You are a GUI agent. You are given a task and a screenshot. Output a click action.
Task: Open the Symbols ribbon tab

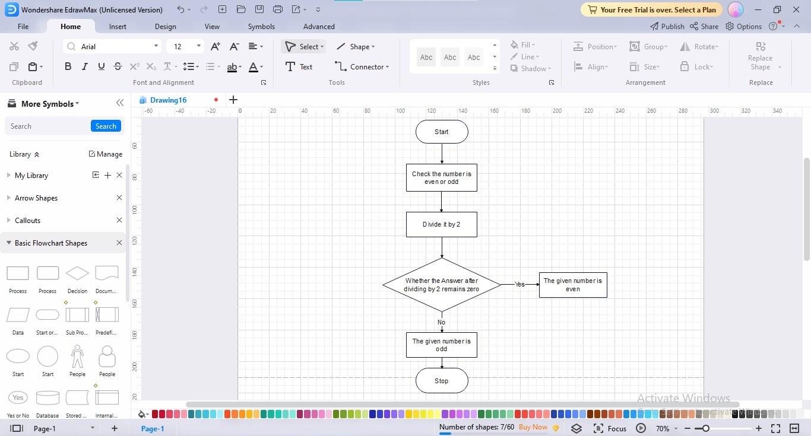click(x=261, y=26)
